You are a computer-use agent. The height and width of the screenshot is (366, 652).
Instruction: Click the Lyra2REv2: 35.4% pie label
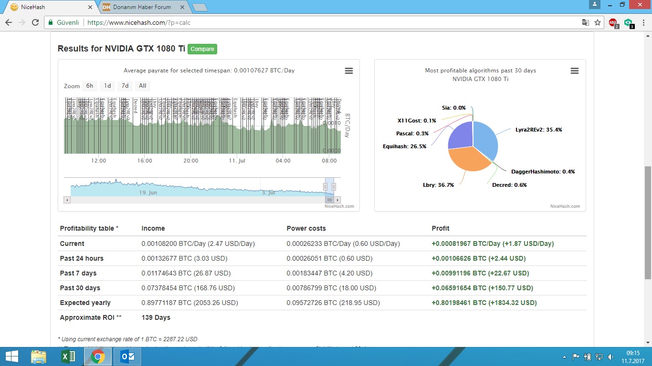point(538,130)
